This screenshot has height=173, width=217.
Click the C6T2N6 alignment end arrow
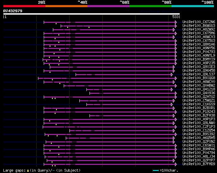click(176, 22)
